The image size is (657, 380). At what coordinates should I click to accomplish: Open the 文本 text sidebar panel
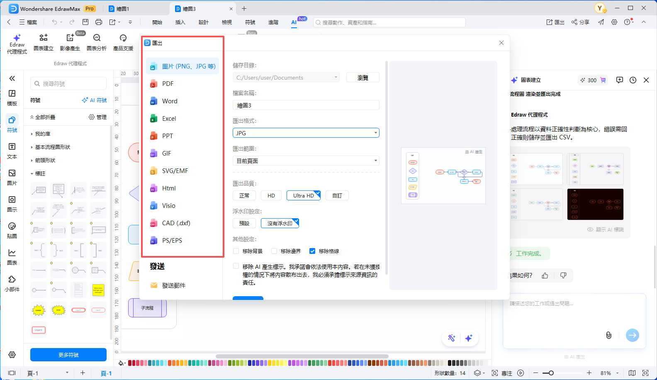point(12,151)
